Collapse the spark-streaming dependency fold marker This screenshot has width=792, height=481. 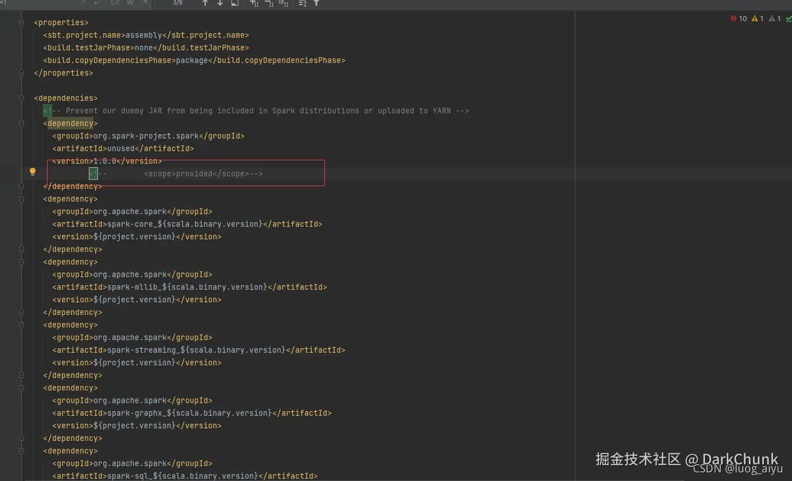click(x=22, y=325)
